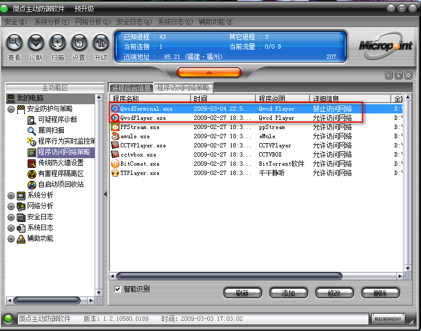Click the list's scroll right arrow
421x331 pixels.
[x=400, y=276]
